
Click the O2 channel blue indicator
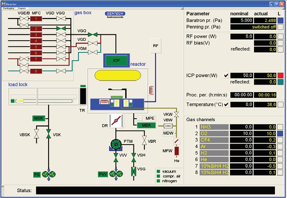tap(280, 133)
